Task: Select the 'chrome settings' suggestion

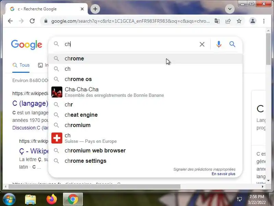Action: (x=145, y=161)
